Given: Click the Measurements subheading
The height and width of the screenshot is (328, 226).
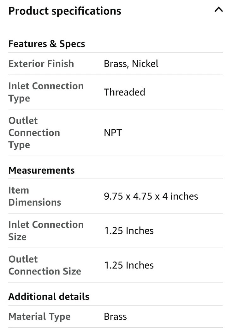Looking at the screenshot, I should tap(41, 170).
